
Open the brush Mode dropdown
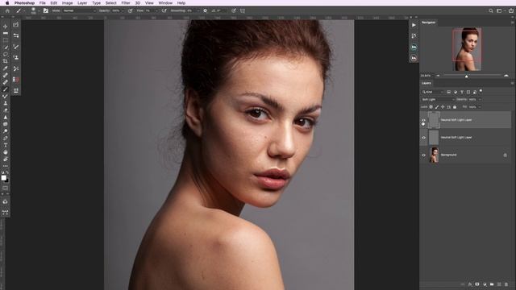pos(79,10)
